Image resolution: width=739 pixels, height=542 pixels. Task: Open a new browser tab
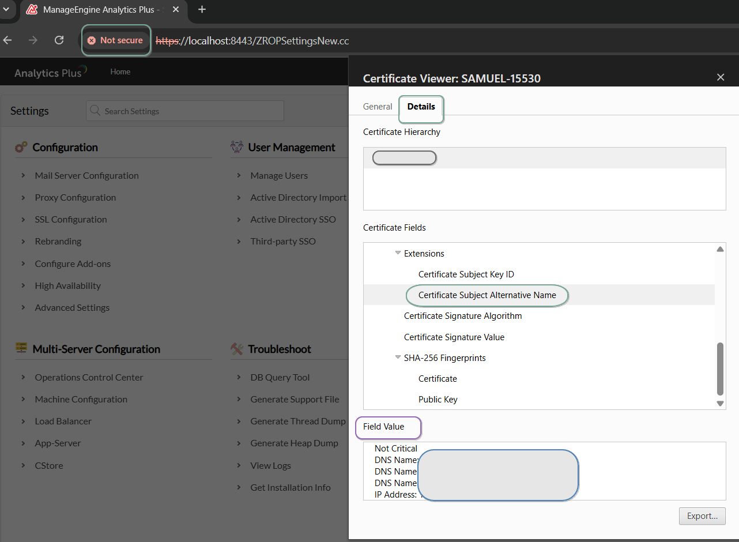(x=202, y=9)
